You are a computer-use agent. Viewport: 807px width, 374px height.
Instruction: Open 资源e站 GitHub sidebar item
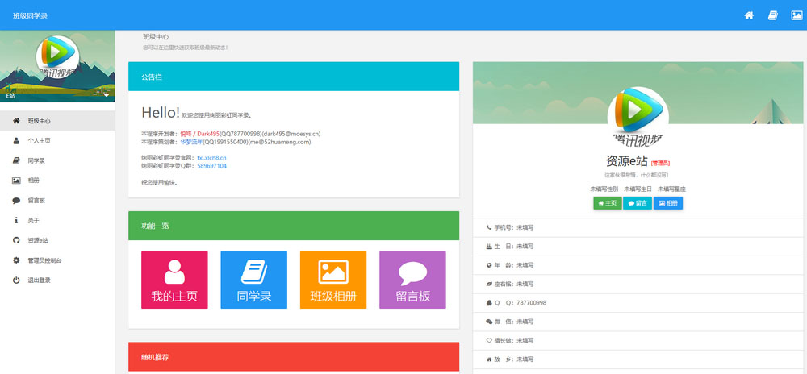coord(38,240)
